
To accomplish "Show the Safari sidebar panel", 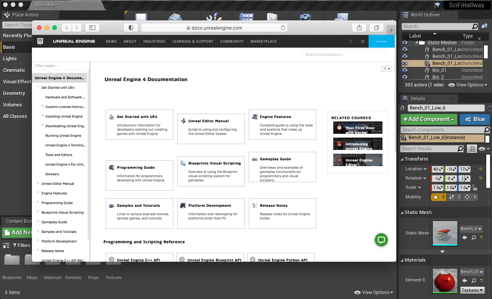I will pos(92,28).
